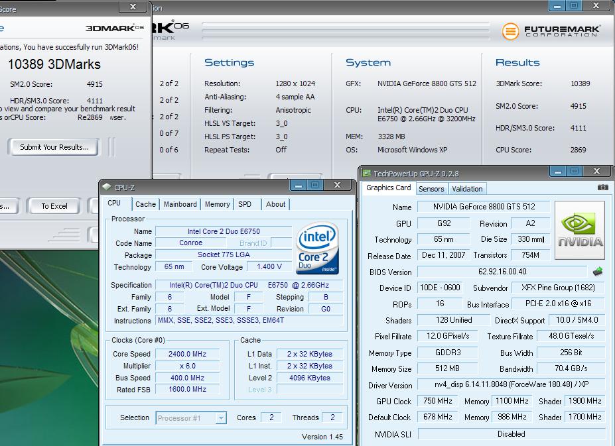The image size is (615, 446).
Task: Click the Futuremark orange logo icon
Action: coord(510,31)
